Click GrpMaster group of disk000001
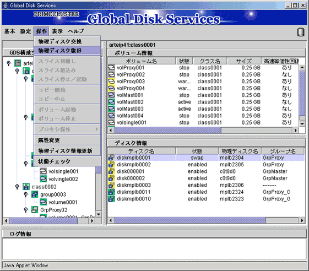 275,171
